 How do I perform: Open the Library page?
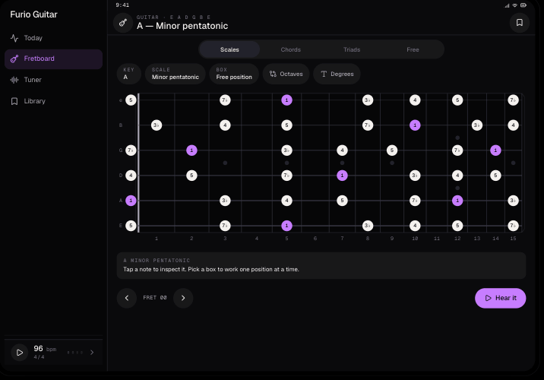tap(53, 101)
